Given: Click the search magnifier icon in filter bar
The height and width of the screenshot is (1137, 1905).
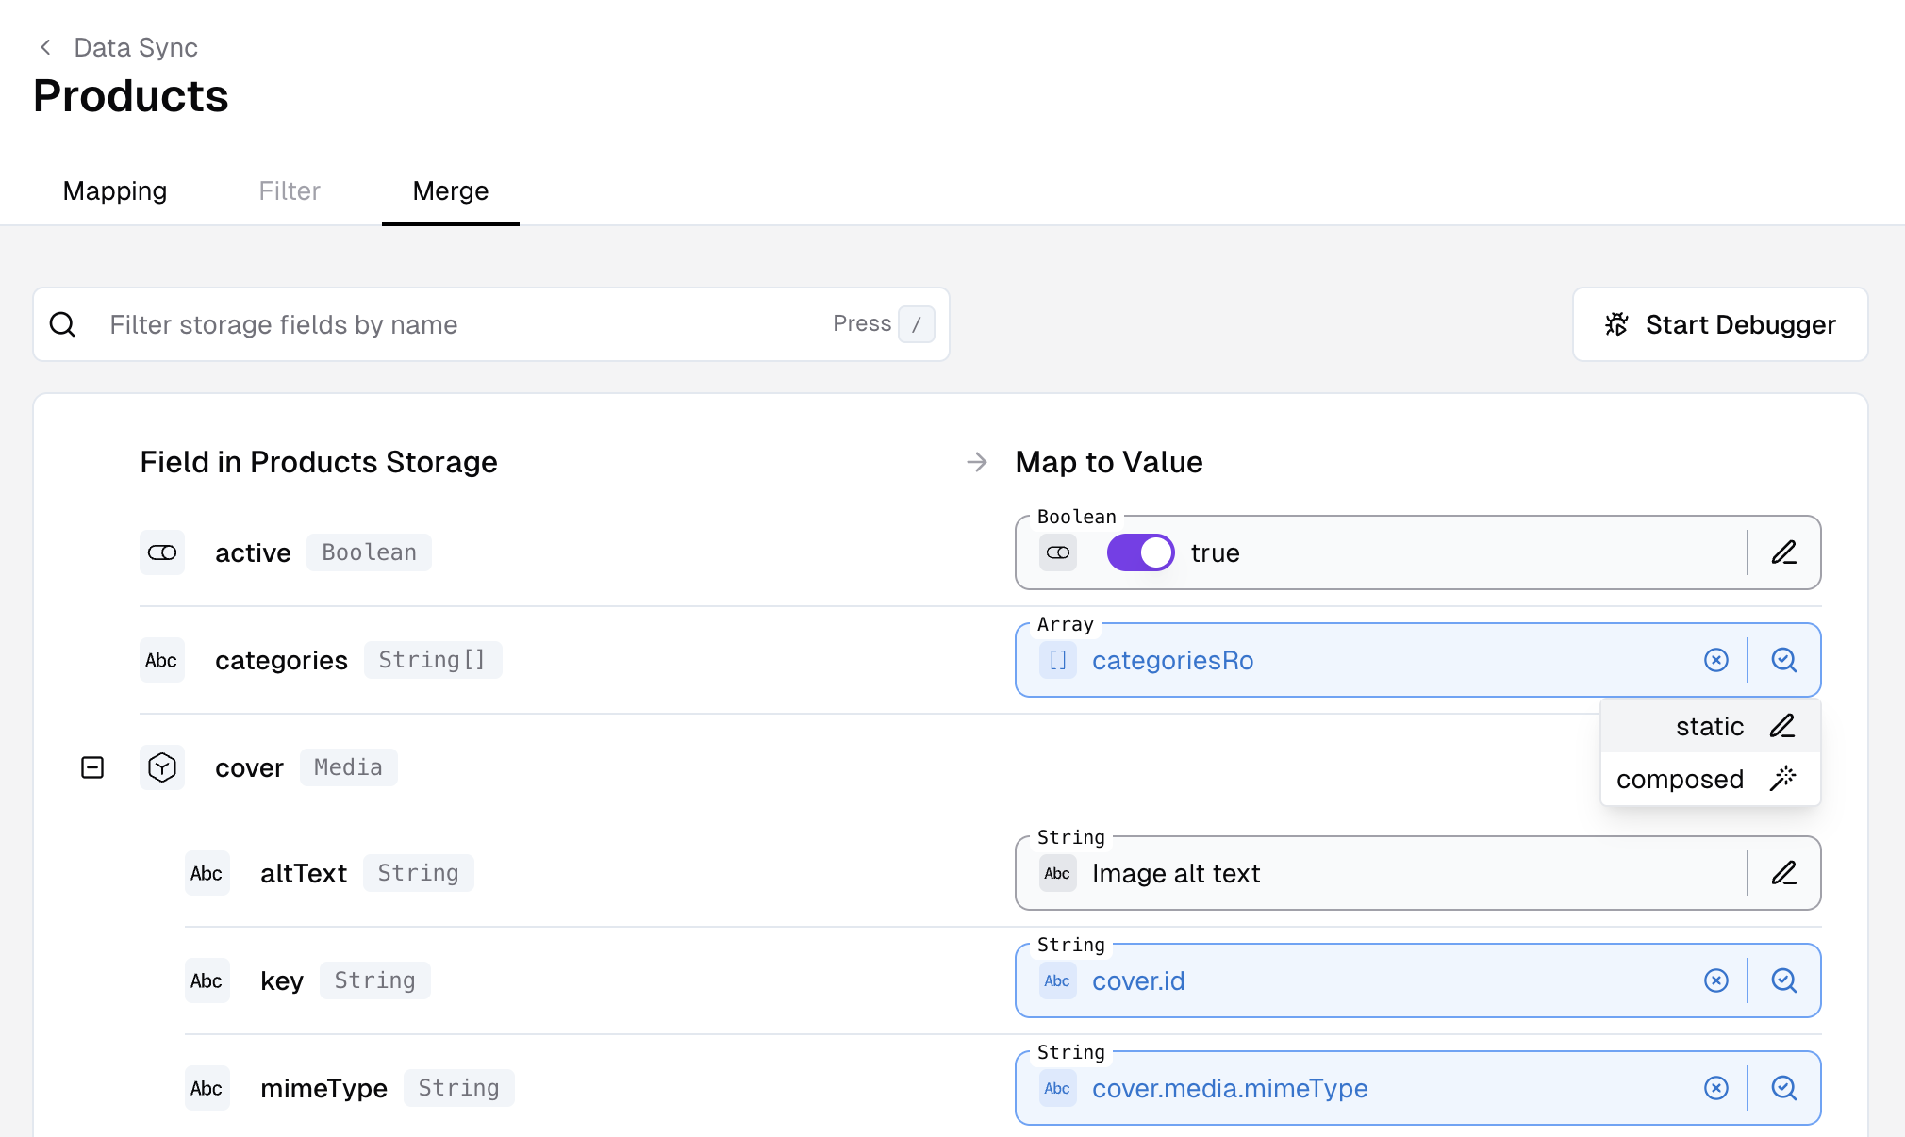Looking at the screenshot, I should click(63, 323).
